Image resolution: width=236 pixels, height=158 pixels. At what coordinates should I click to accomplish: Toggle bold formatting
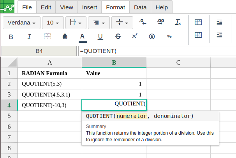11,37
